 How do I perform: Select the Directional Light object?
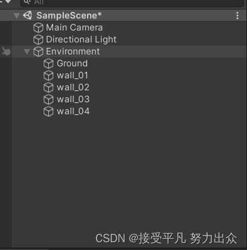tap(81, 39)
